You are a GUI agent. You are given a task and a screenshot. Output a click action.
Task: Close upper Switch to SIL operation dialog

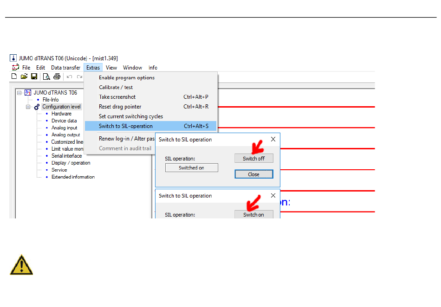click(273, 139)
